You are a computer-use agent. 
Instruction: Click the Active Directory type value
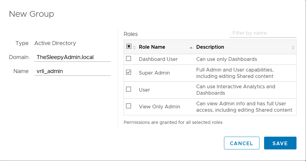tap(55, 43)
